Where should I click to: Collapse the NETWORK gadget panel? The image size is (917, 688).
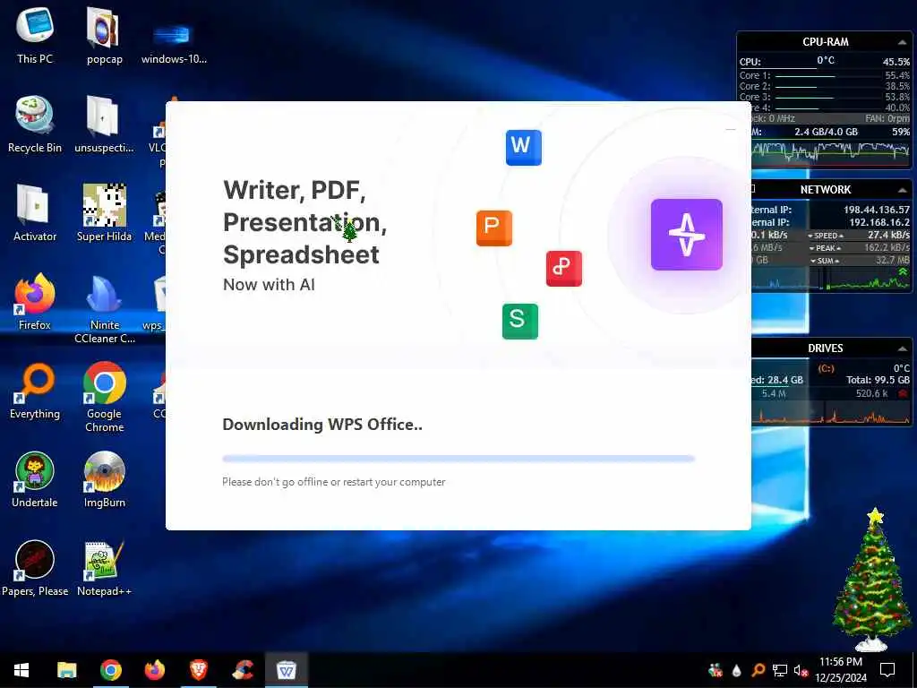902,190
